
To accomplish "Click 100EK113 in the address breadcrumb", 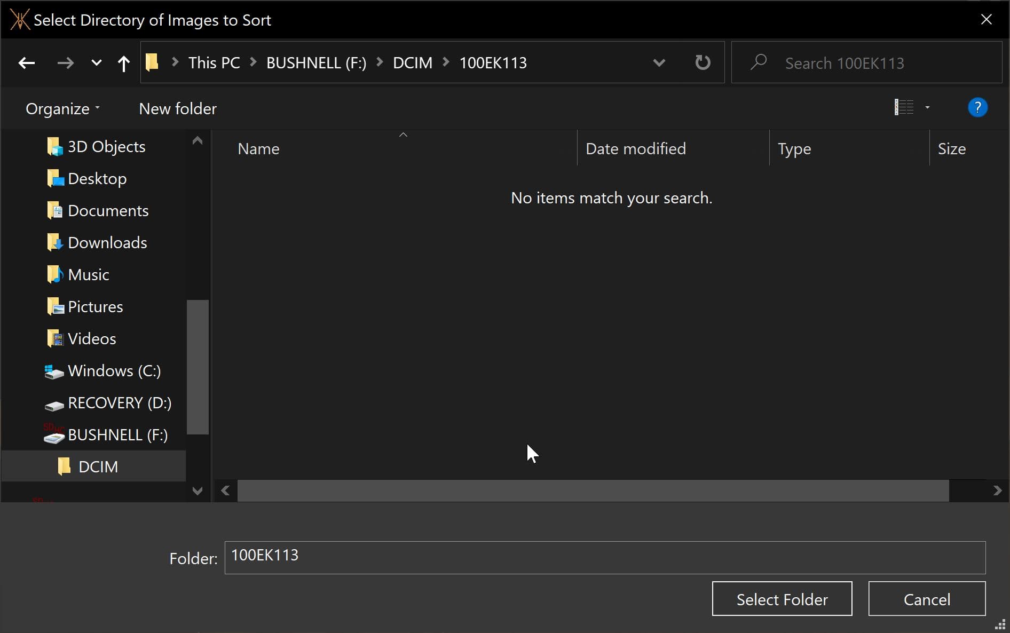I will (x=493, y=62).
